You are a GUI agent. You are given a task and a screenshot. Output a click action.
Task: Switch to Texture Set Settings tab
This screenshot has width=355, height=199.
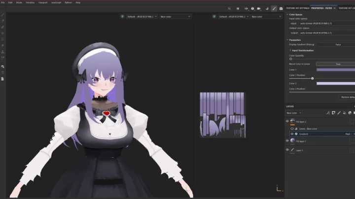coord(297,8)
